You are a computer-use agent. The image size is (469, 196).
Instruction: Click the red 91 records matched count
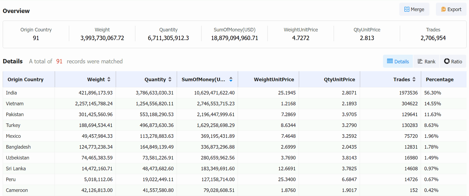pos(59,61)
